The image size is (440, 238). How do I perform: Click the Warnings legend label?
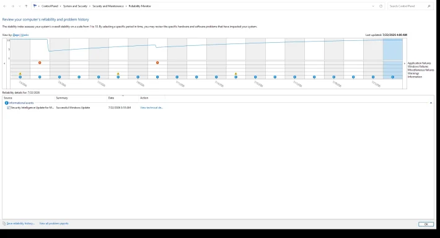click(x=413, y=74)
